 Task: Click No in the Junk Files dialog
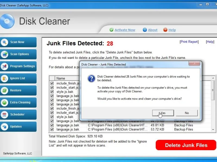point(187,113)
